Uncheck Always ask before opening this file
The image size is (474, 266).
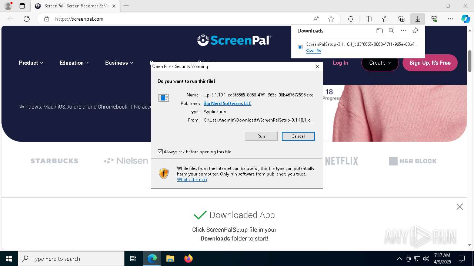pos(160,152)
